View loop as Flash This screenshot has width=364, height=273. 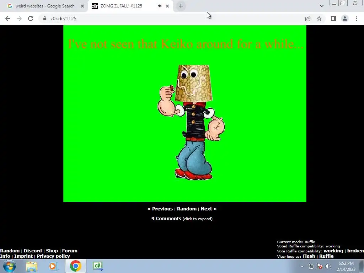pyautogui.click(x=309, y=256)
